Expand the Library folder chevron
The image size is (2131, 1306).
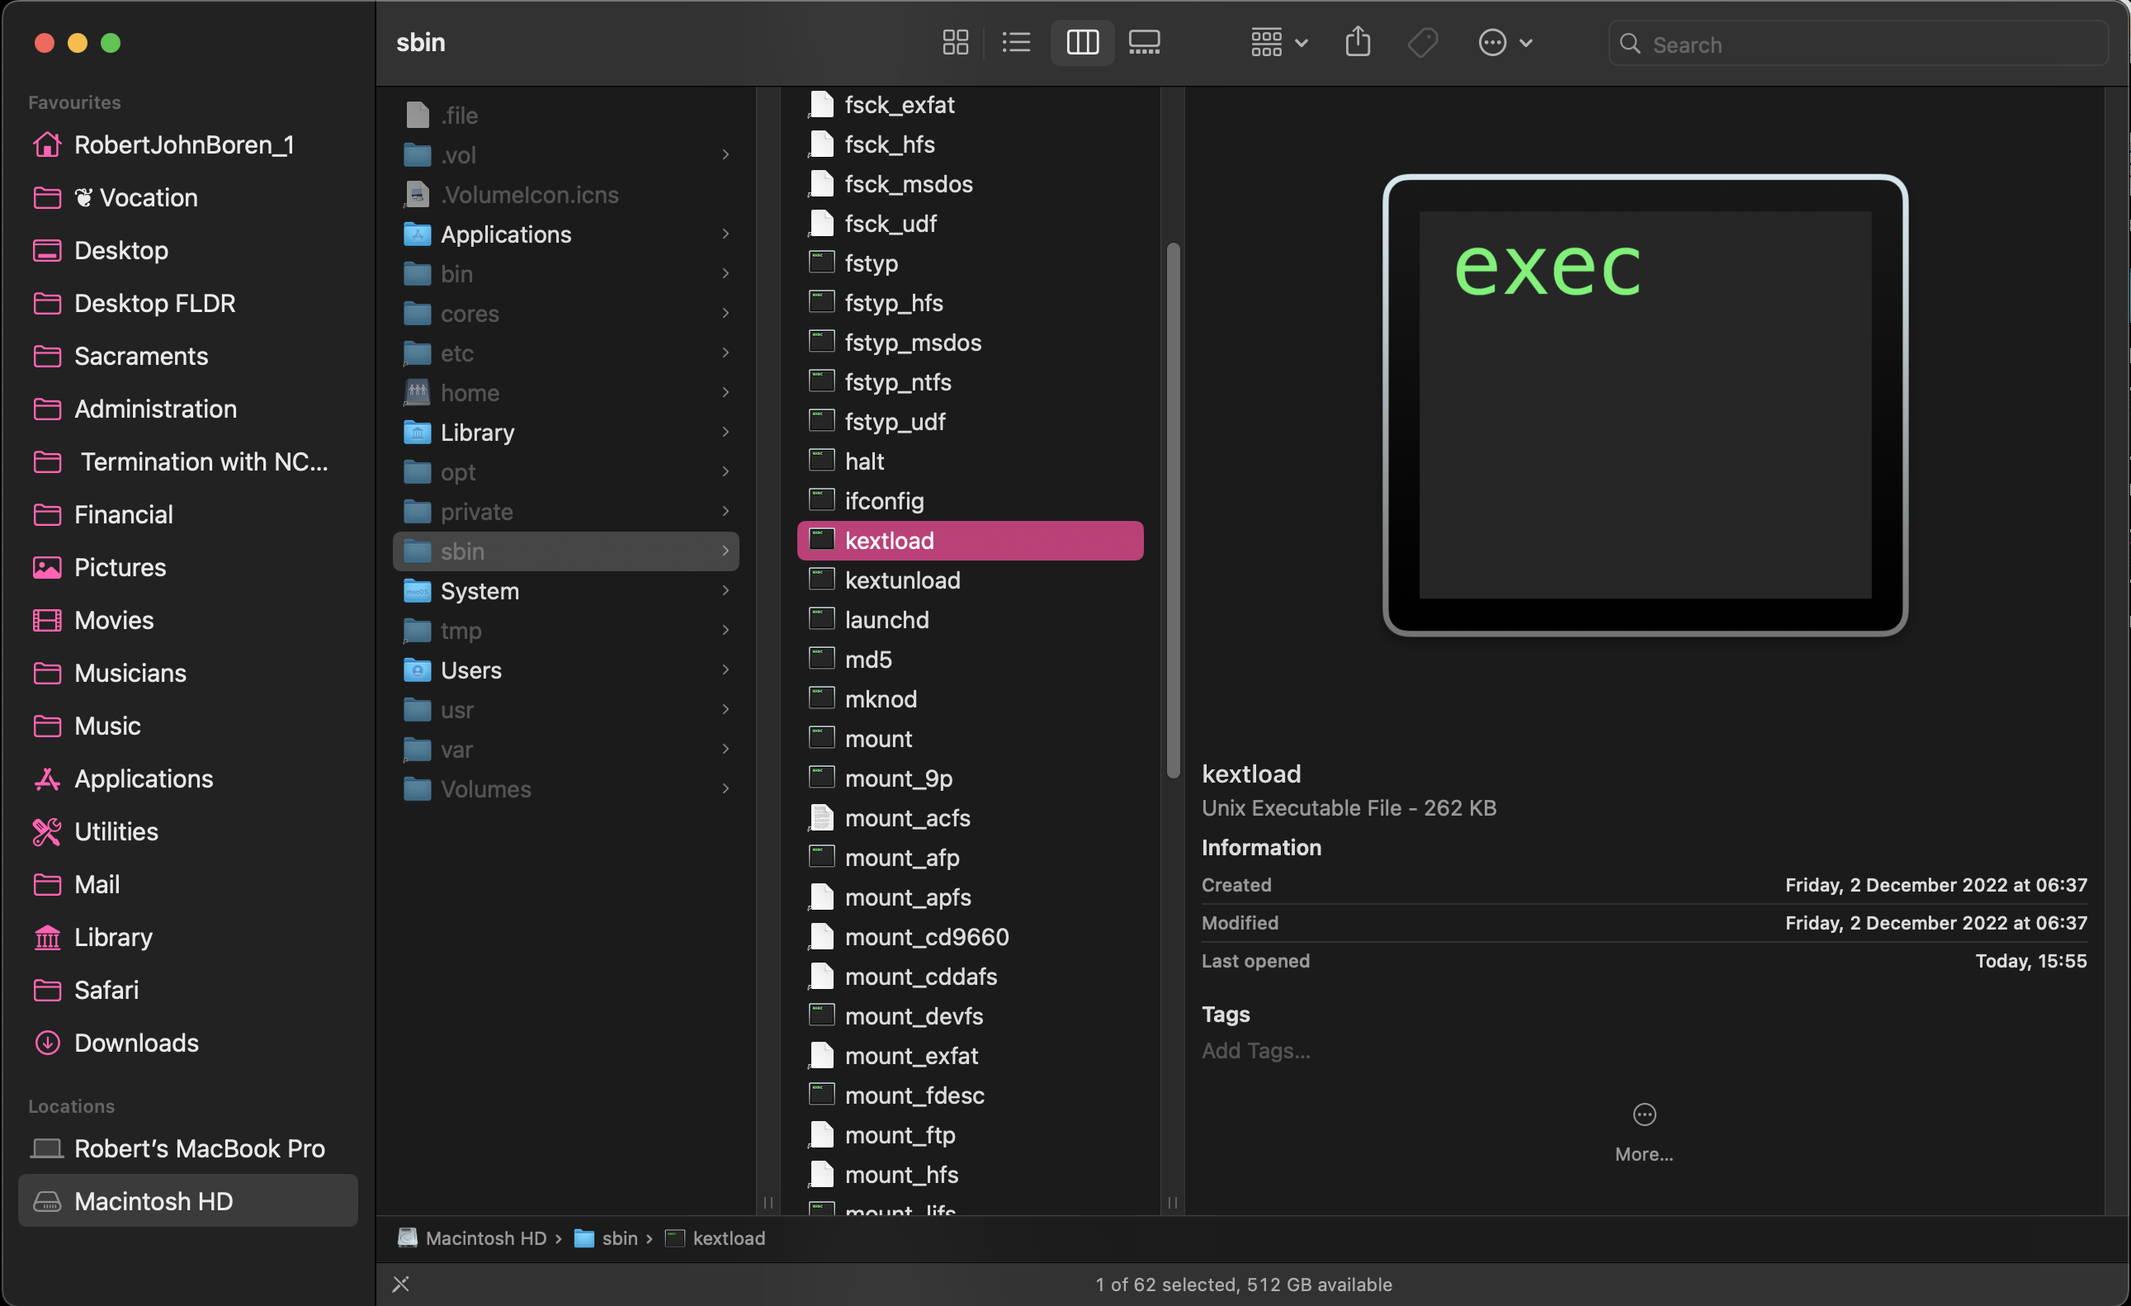click(x=725, y=433)
